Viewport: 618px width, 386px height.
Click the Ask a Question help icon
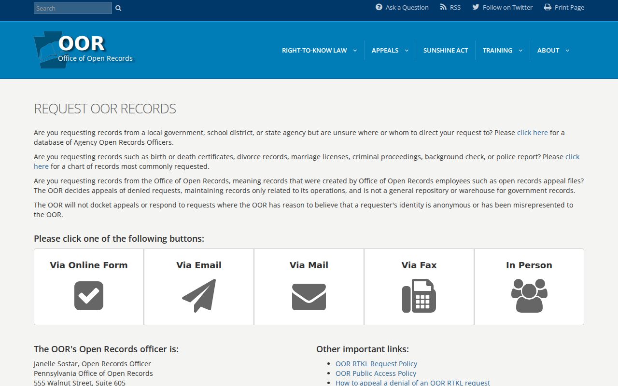pos(379,7)
